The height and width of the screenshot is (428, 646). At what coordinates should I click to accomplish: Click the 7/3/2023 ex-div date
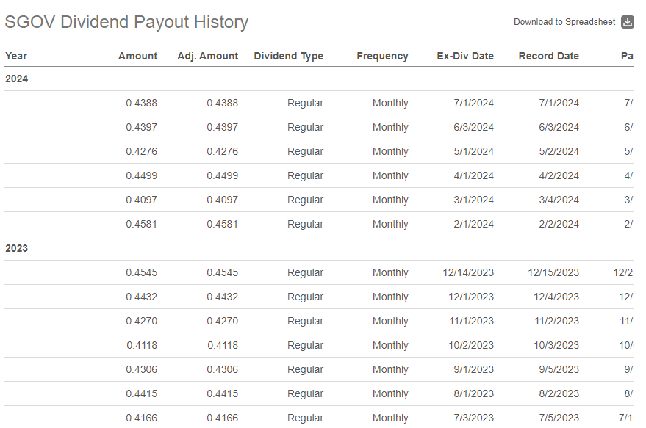click(473, 418)
